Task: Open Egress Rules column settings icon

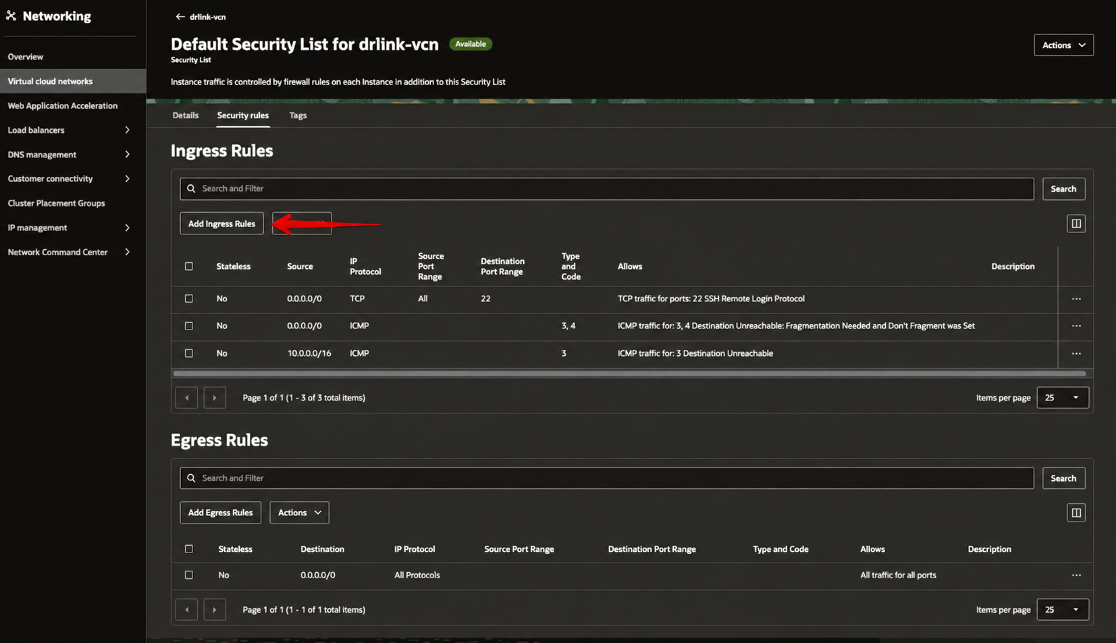Action: (1076, 513)
